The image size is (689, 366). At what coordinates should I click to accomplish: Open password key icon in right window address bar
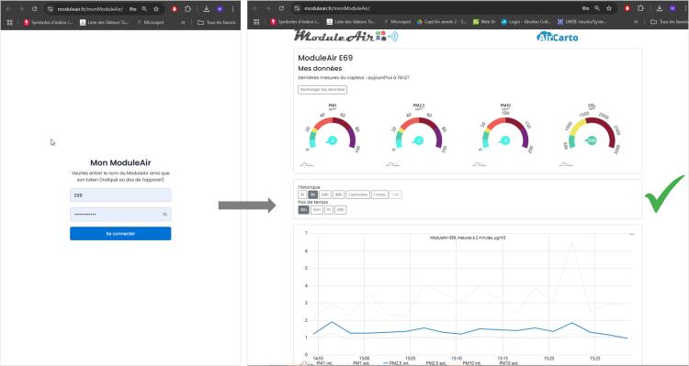coord(585,8)
